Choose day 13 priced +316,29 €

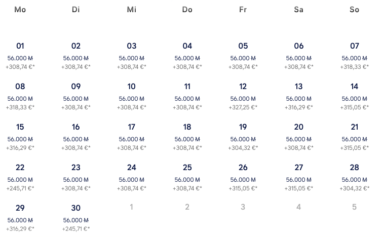(298, 96)
